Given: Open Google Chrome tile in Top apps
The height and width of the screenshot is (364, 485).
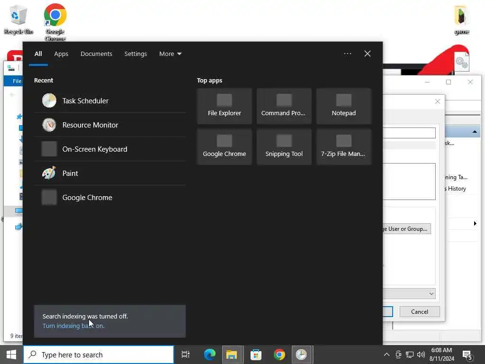Looking at the screenshot, I should (x=224, y=147).
